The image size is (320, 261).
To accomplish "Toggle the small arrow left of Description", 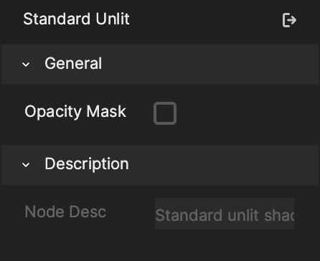I will (x=26, y=164).
